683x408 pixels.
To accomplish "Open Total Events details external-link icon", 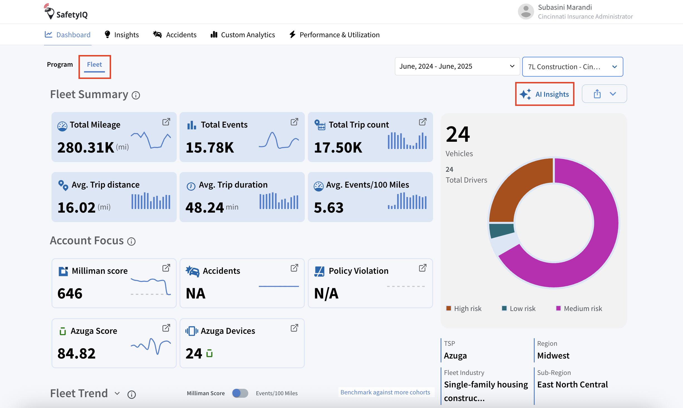I will point(294,122).
